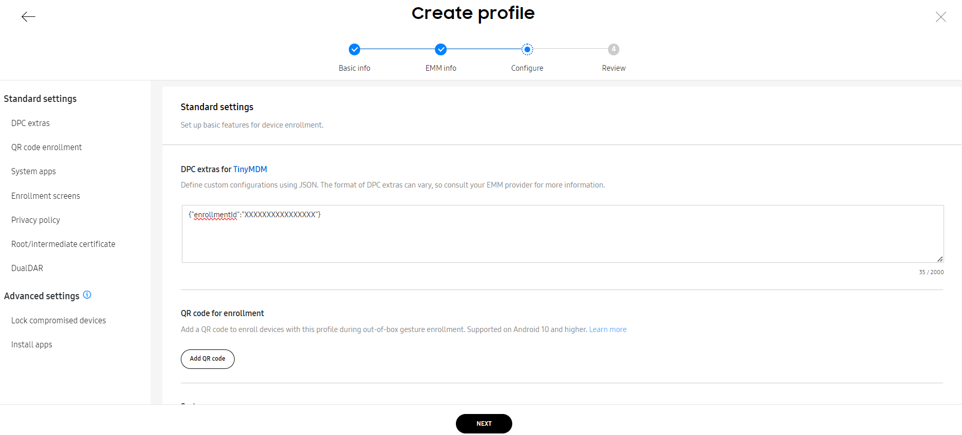Open Privacy policy settings
Screen dimensions: 962x435
[x=35, y=220]
